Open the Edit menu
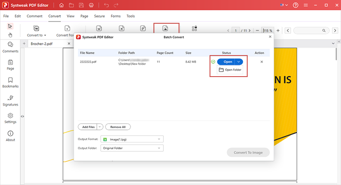Screen dimensions: 341x185 click(x=17, y=16)
